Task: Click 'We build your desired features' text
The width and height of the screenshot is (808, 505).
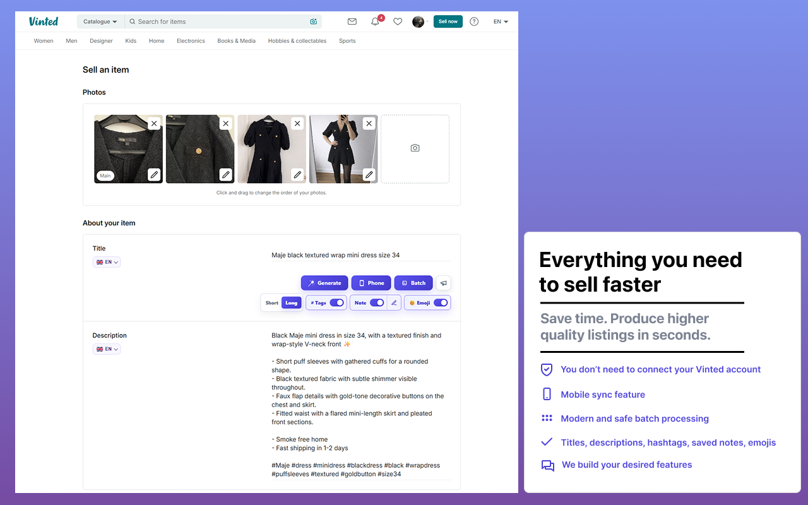Action: (627, 465)
